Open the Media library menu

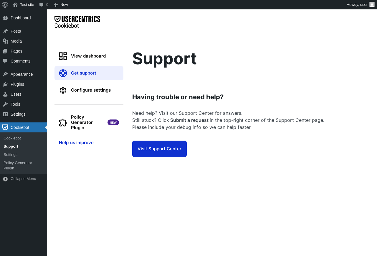coord(16,41)
